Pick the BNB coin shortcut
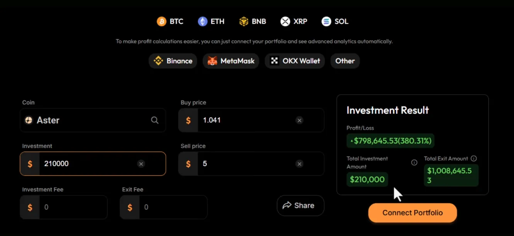The image size is (514, 236). point(253,21)
